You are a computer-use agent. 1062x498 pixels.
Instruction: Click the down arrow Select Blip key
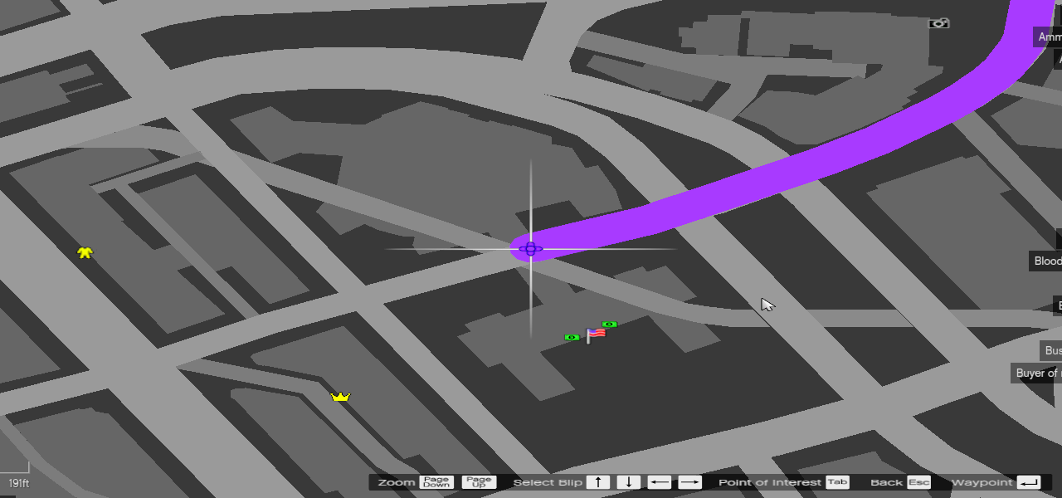click(x=629, y=482)
